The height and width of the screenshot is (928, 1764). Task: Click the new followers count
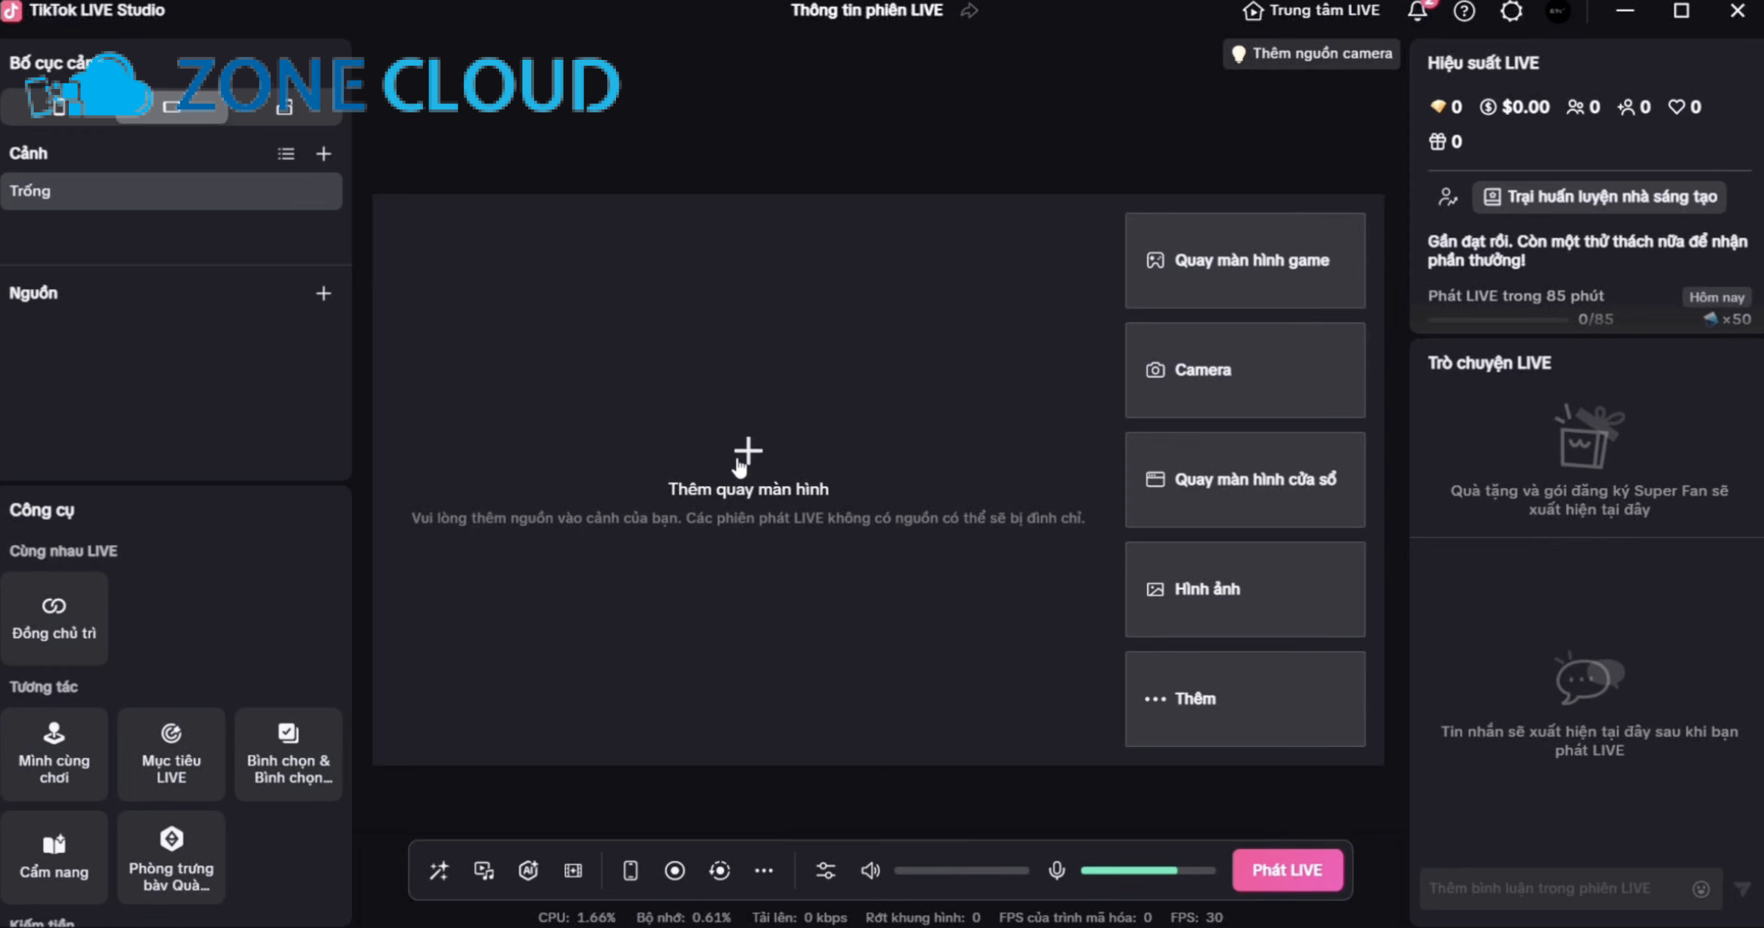click(1634, 107)
